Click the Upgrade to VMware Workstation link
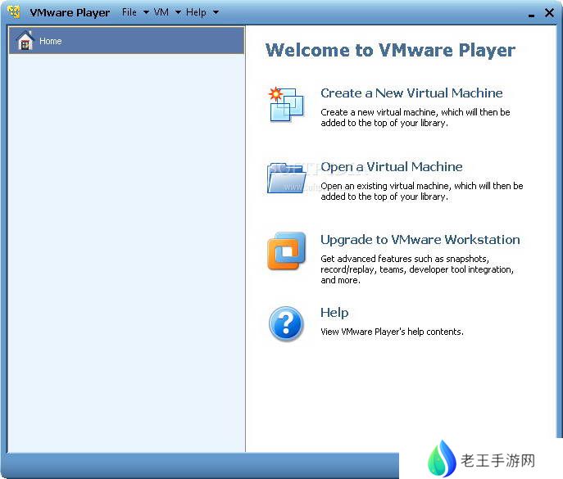The height and width of the screenshot is (479, 563). click(420, 240)
